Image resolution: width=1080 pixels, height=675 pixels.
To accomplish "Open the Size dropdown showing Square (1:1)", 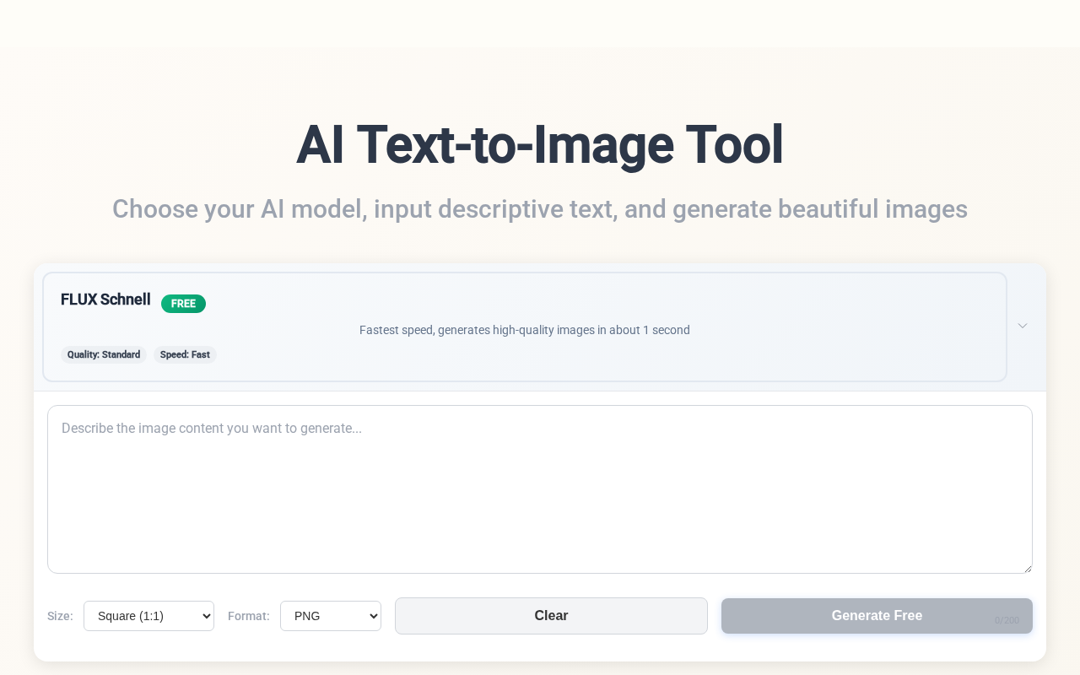I will [x=148, y=616].
